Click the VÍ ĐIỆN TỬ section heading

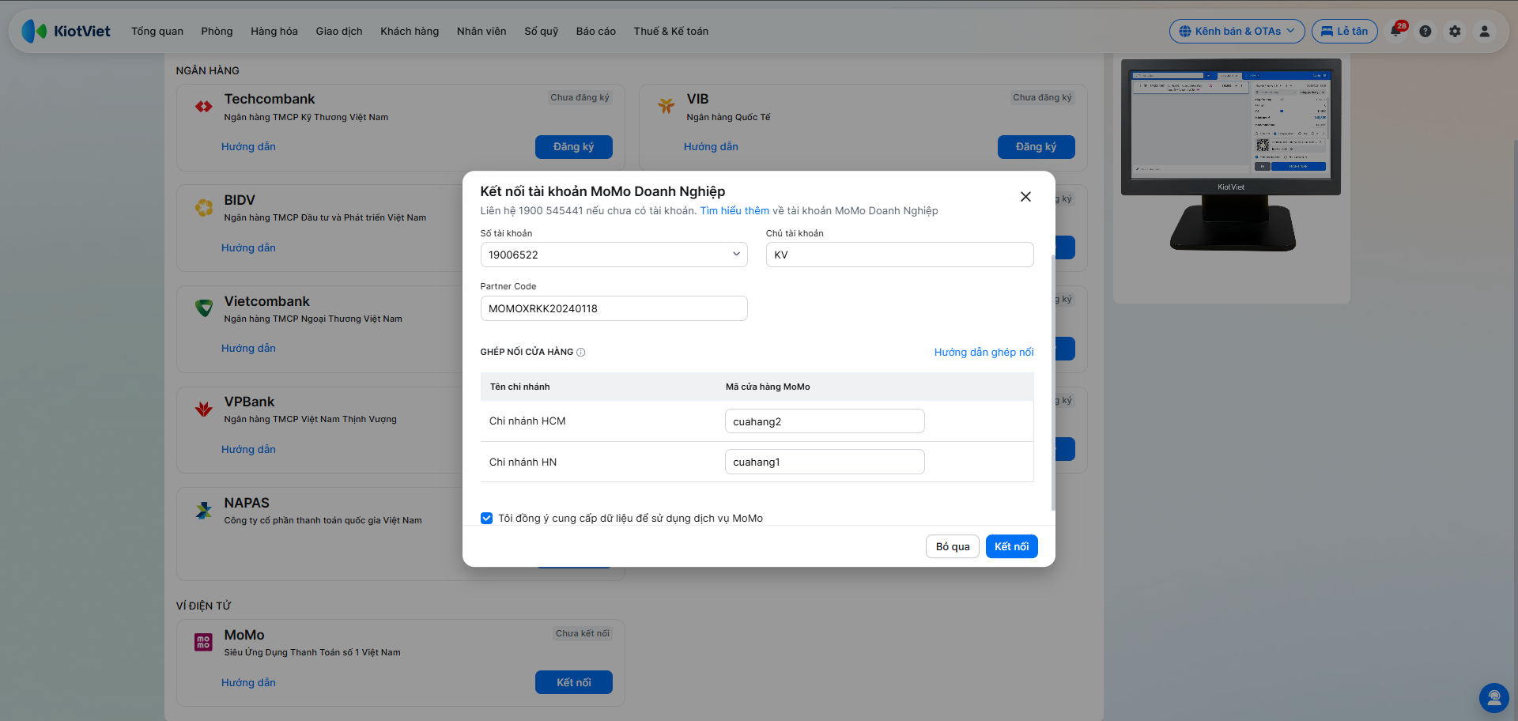[203, 606]
